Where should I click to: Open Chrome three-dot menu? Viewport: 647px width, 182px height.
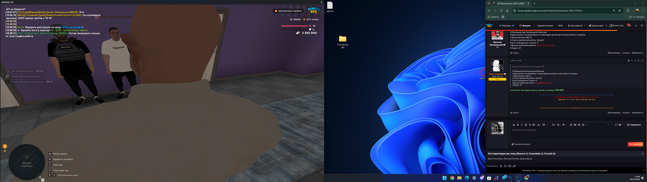(643, 11)
